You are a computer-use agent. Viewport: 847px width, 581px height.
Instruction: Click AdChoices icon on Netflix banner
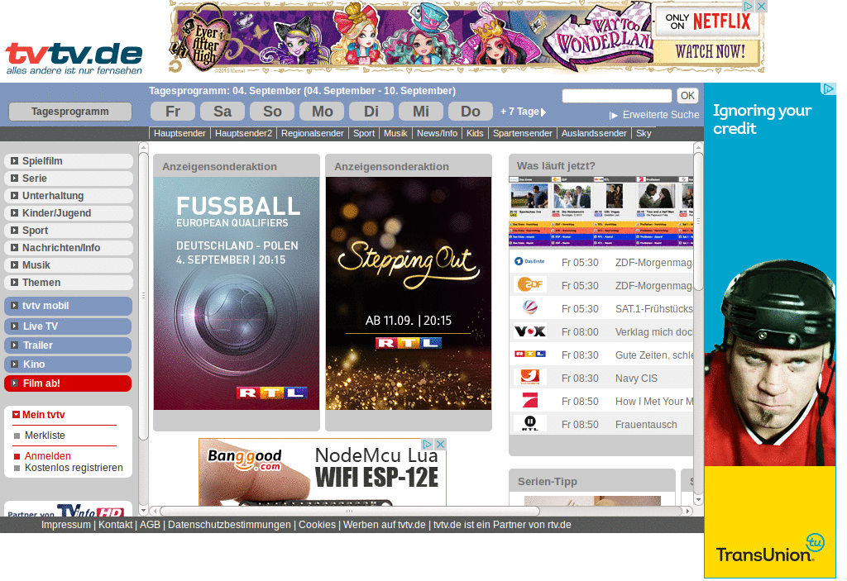749,6
